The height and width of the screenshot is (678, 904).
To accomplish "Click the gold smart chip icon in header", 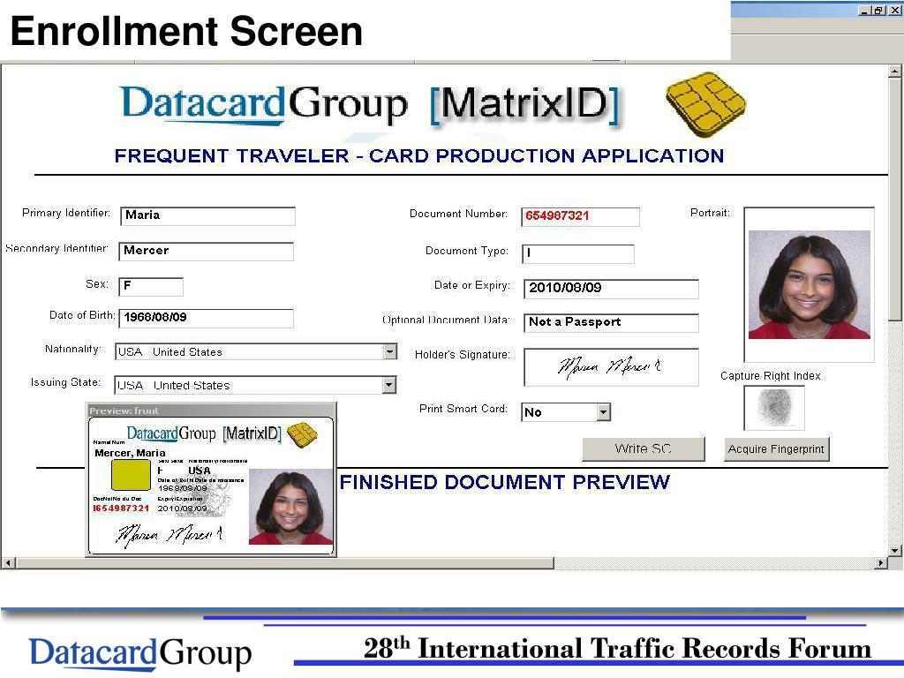I will 705,104.
